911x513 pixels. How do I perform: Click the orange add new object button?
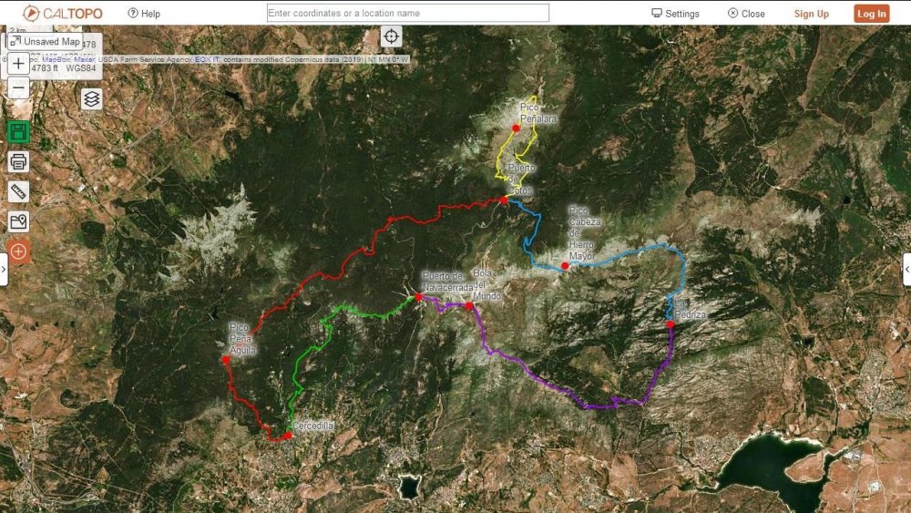coord(18,251)
